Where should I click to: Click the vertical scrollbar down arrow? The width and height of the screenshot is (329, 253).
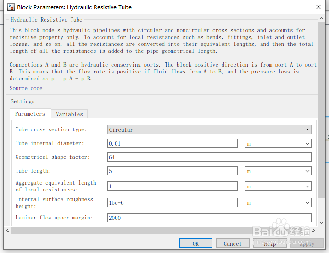(x=321, y=223)
